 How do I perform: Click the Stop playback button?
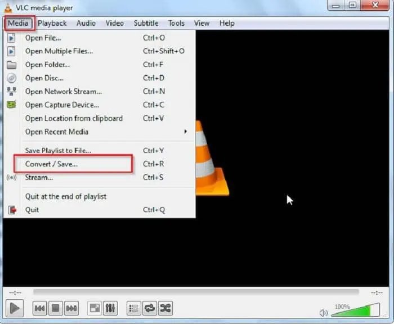pos(55,308)
